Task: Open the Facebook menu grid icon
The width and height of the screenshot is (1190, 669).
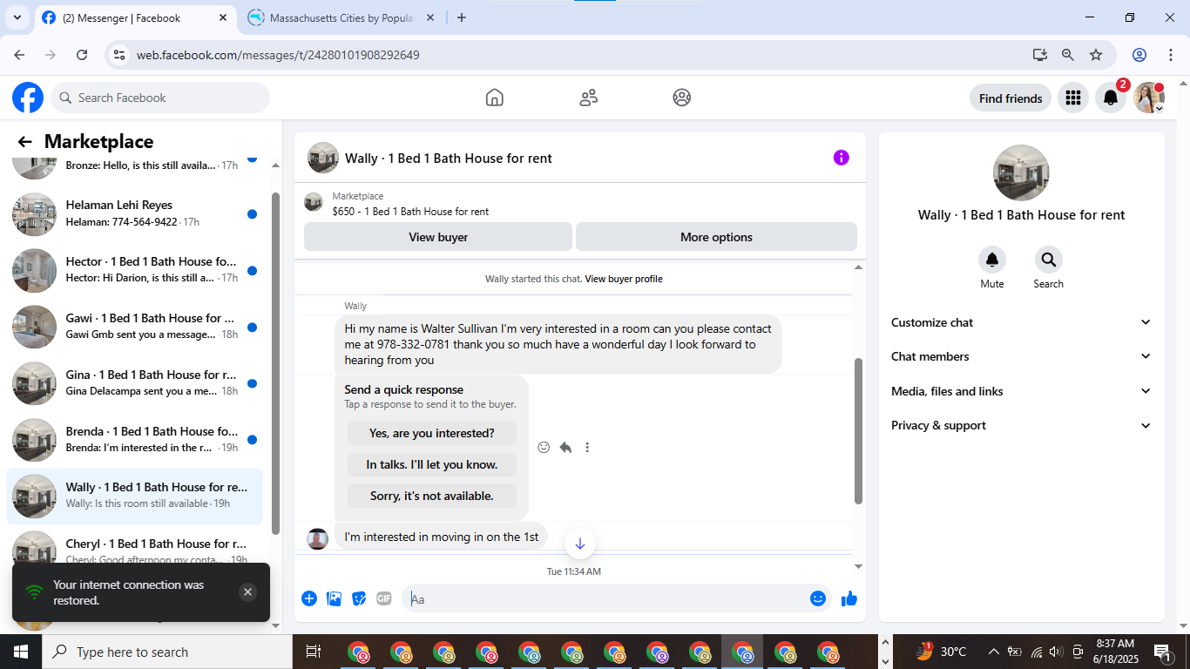Action: [x=1073, y=98]
